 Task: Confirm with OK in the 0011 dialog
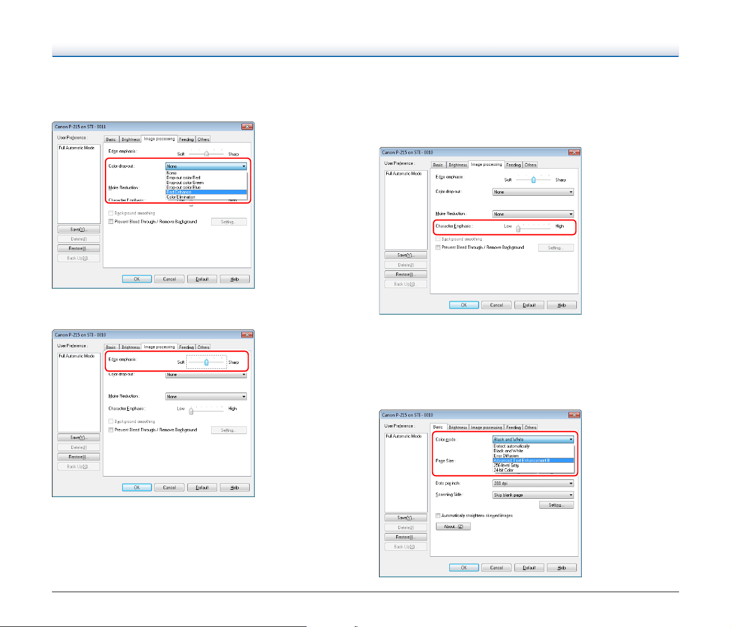pos(137,279)
